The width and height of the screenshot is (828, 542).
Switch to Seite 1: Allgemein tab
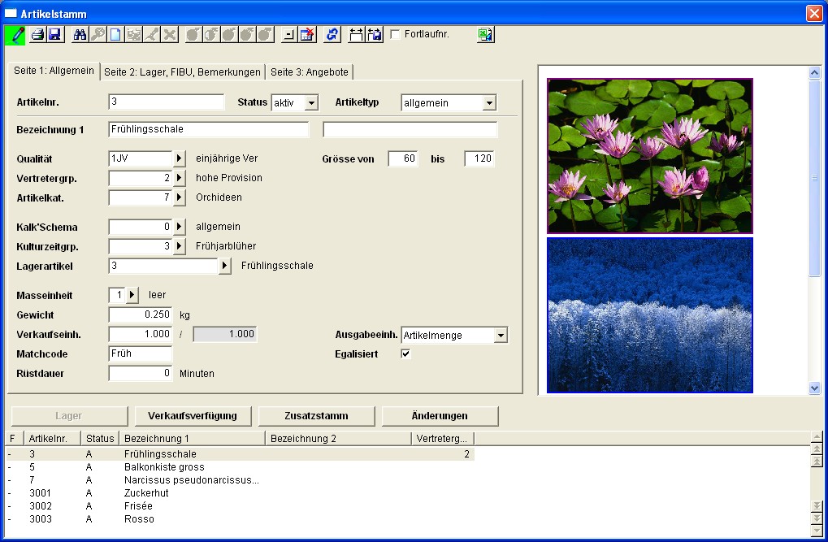click(54, 71)
